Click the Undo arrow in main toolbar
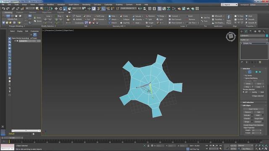The width and height of the screenshot is (269, 151). pos(3,8)
